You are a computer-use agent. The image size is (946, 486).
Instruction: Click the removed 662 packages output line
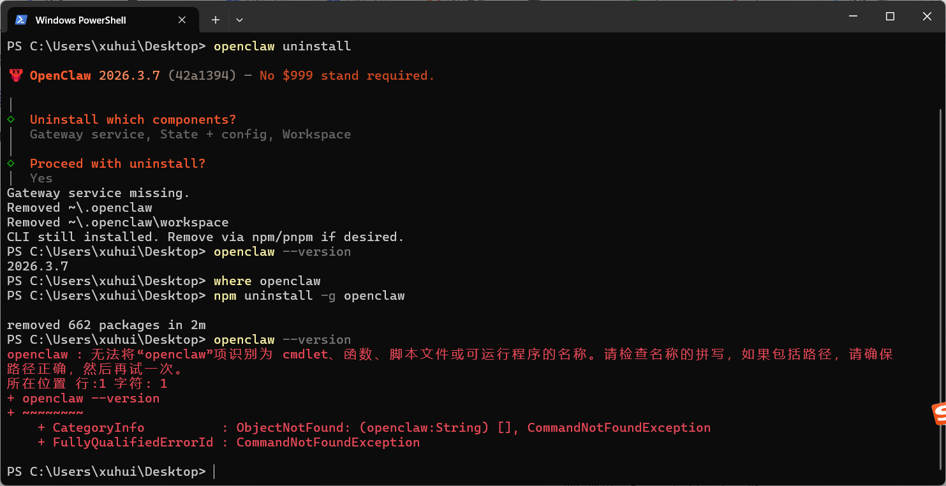[106, 325]
